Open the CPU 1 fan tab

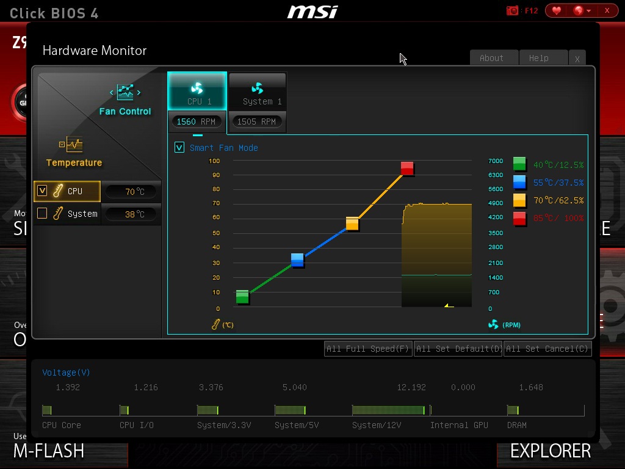197,91
